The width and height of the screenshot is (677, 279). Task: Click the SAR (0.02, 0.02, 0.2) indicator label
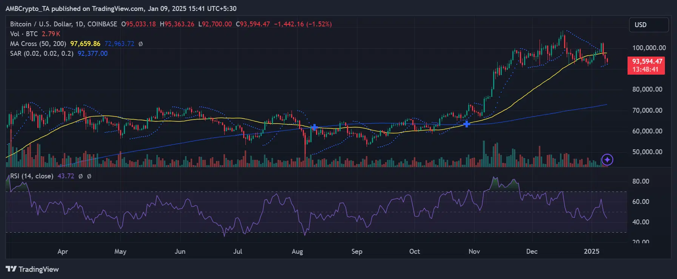[x=42, y=54]
